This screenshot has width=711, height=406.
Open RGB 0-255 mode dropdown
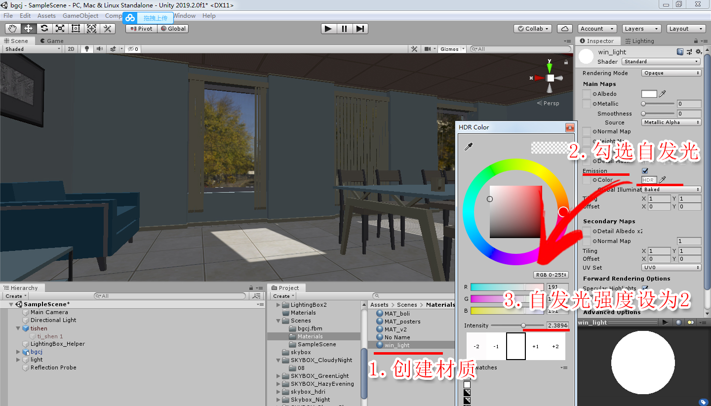[551, 275]
